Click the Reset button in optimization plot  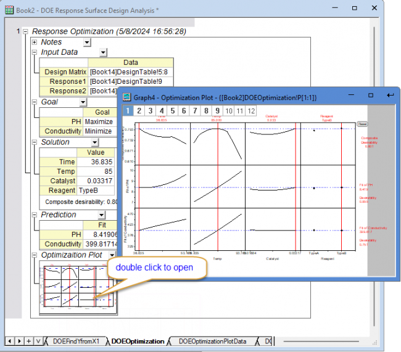[362, 125]
